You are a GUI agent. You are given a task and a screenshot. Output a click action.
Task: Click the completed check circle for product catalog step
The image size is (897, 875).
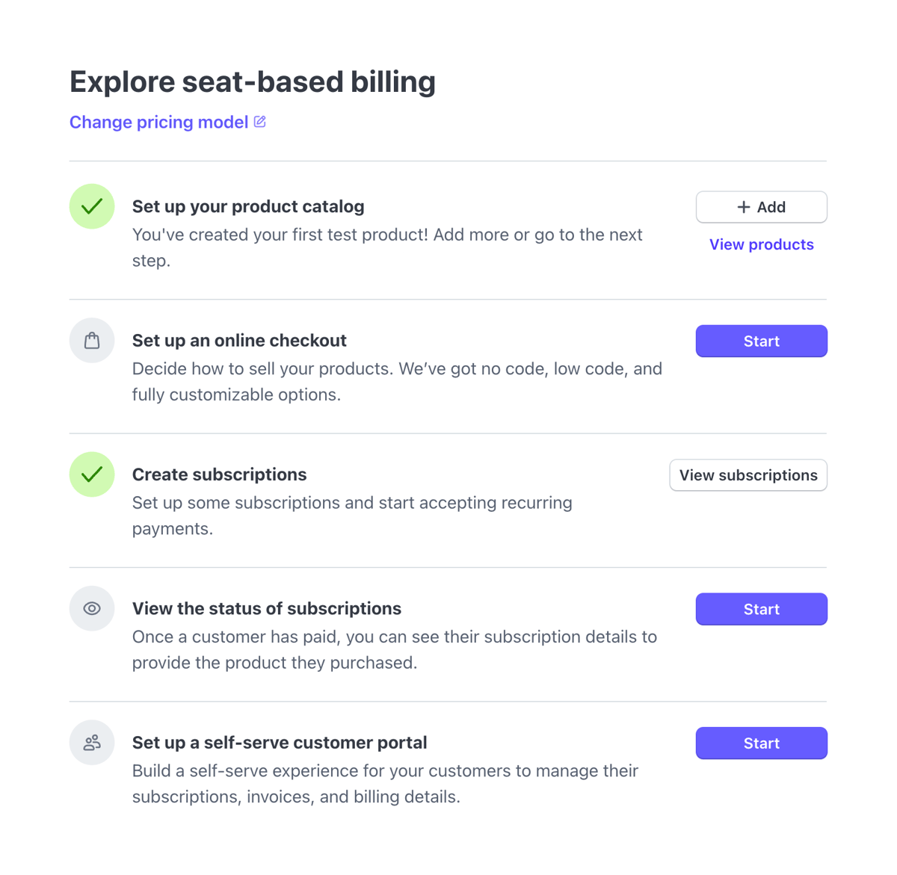[92, 206]
